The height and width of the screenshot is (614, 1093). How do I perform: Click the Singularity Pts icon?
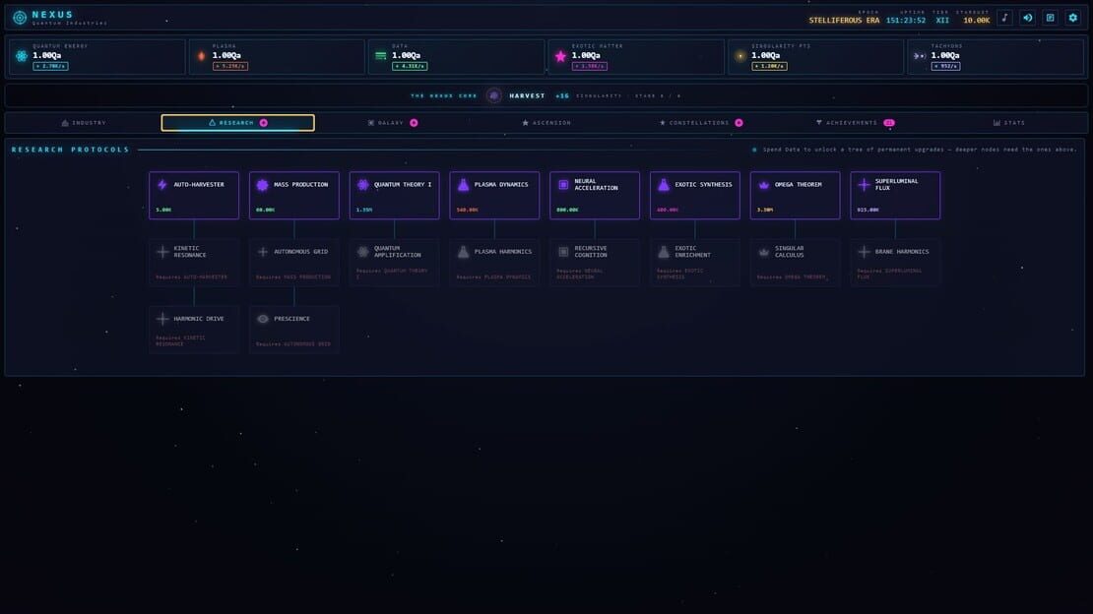coord(740,56)
